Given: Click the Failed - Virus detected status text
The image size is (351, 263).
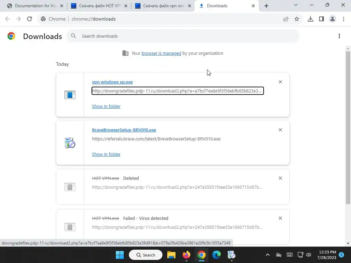Looking at the screenshot, I should (x=146, y=218).
